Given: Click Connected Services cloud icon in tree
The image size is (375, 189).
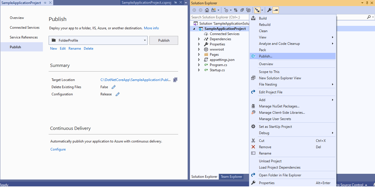Looking at the screenshot, I should coord(206,34).
